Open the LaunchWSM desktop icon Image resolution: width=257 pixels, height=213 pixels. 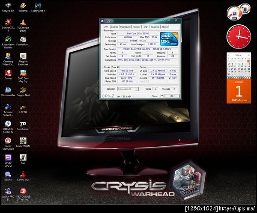click(23, 142)
